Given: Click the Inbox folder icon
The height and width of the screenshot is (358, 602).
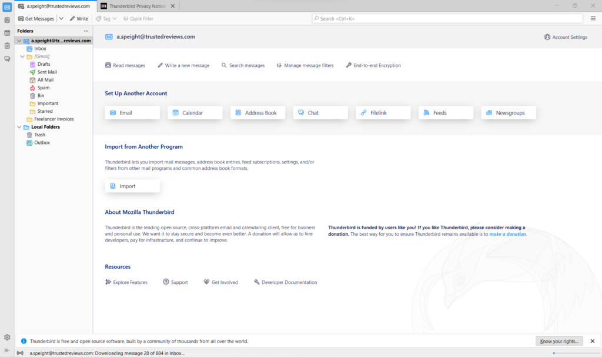Looking at the screenshot, I should (29, 49).
